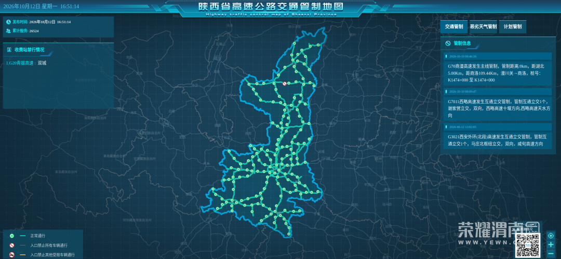This screenshot has width=561, height=259.
Task: Click the prohibition icon beside 管制信息
Action: [x=448, y=43]
